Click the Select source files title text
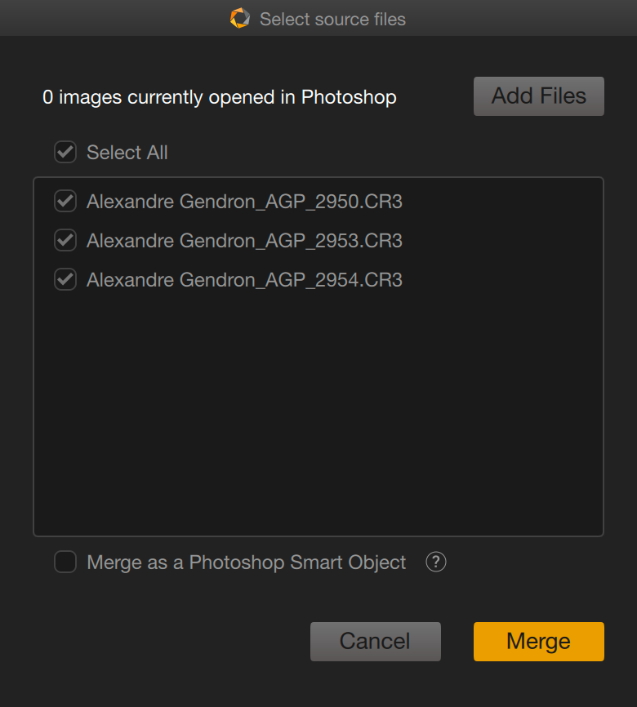The image size is (637, 707). (332, 20)
